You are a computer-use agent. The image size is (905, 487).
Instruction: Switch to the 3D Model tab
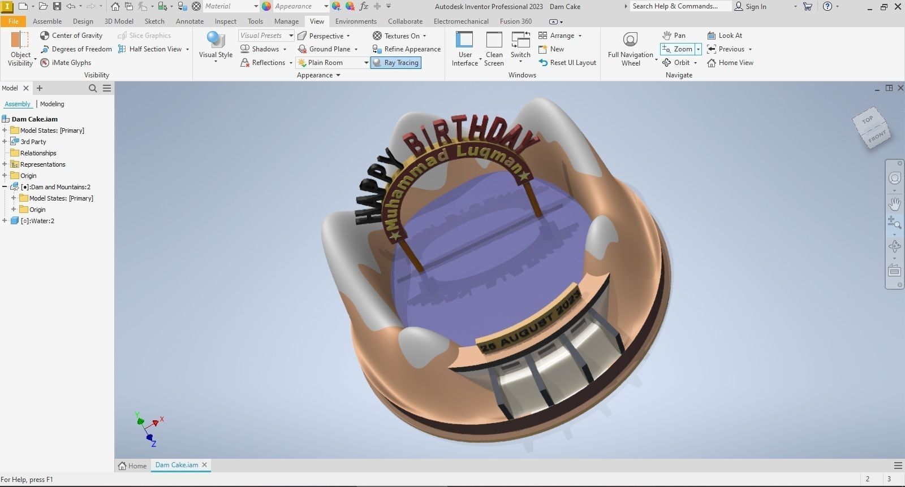tap(119, 21)
